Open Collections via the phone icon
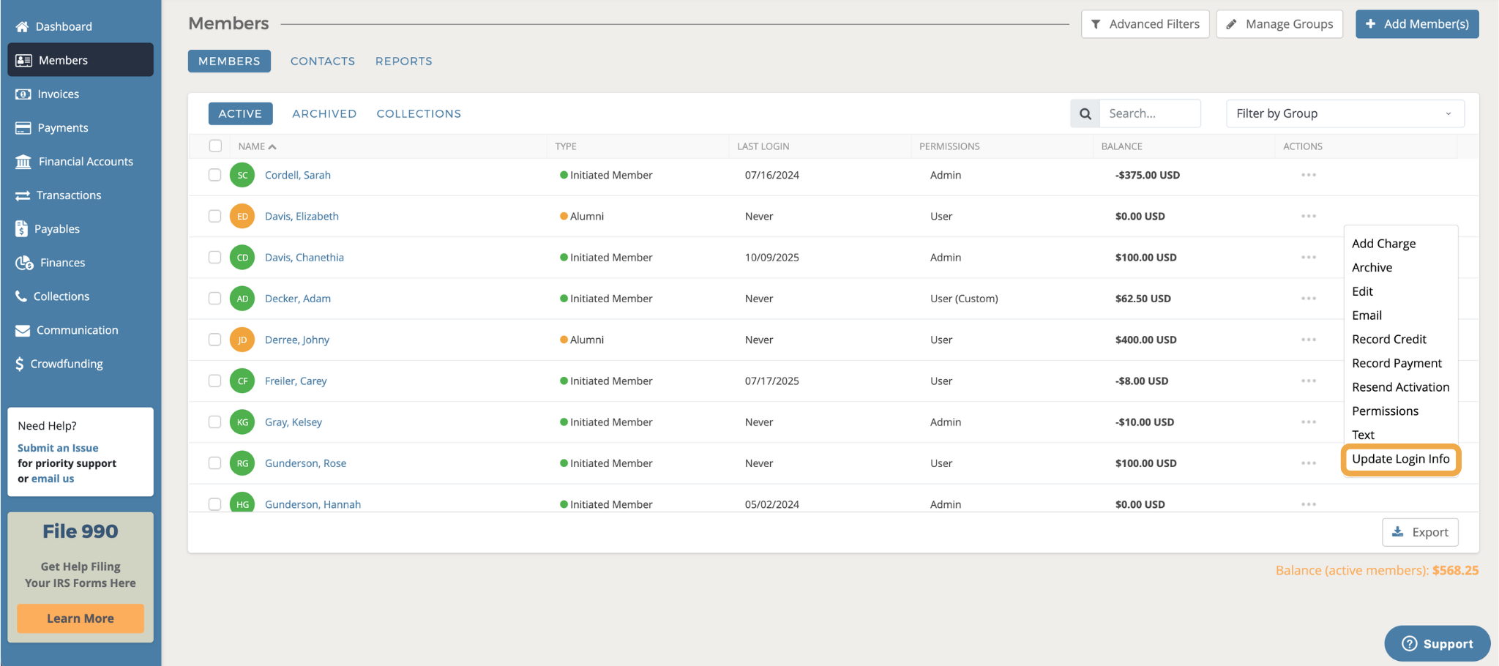Image resolution: width=1499 pixels, height=666 pixels. click(x=21, y=296)
